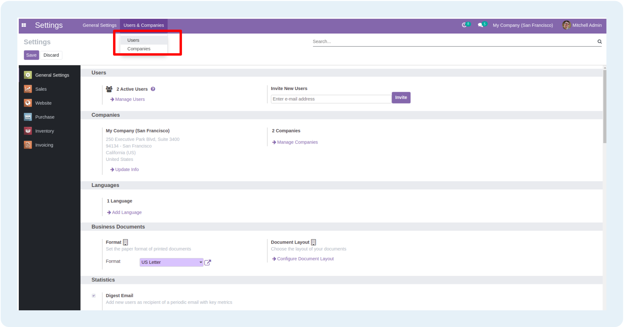Click the Sales chart icon in sidebar
626x327 pixels.
point(28,89)
